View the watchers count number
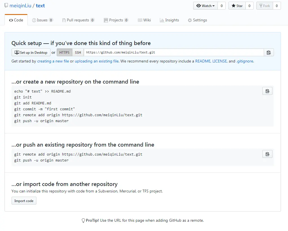 tap(221, 6)
